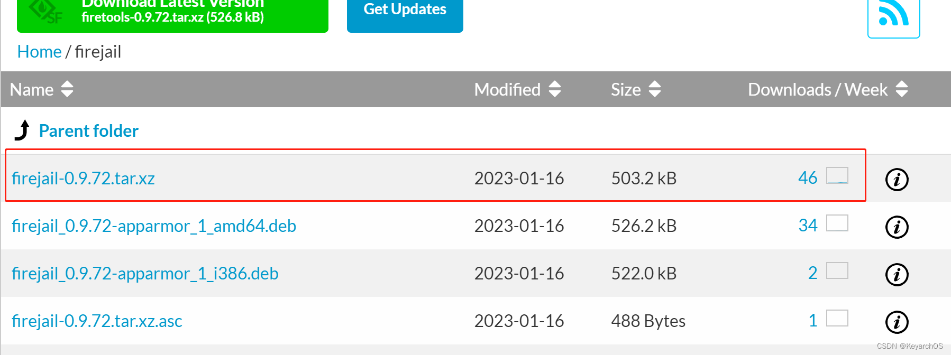
Task: View info for firejail-0.9.72.tar.xz
Action: point(896,179)
